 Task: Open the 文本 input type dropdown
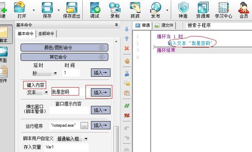[46, 92]
